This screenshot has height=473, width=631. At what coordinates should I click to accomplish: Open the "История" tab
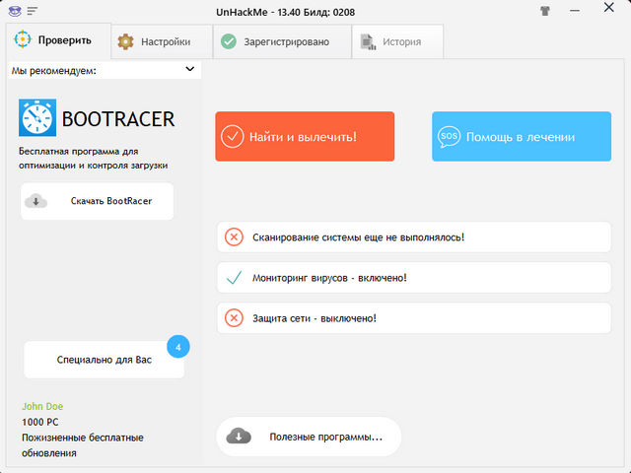(x=392, y=42)
